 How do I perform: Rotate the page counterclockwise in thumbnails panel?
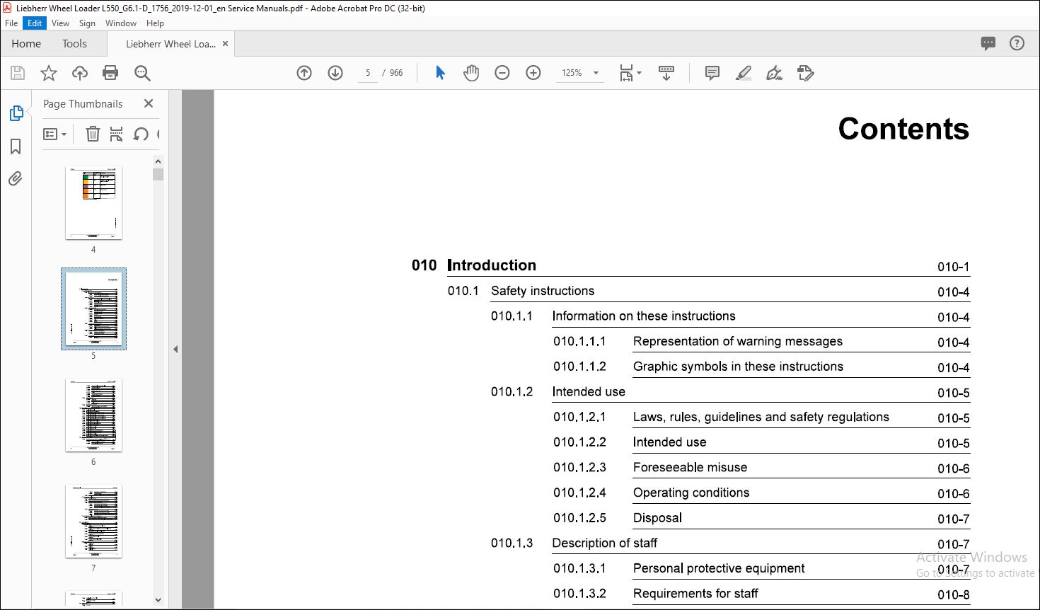point(141,134)
